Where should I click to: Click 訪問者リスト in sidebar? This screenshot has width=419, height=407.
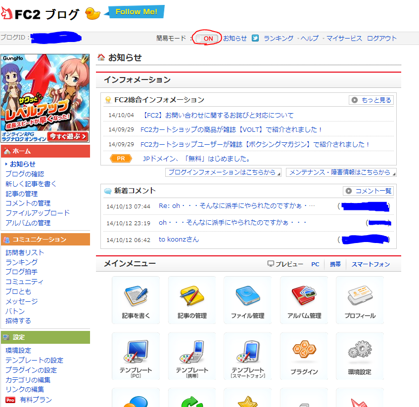(25, 252)
